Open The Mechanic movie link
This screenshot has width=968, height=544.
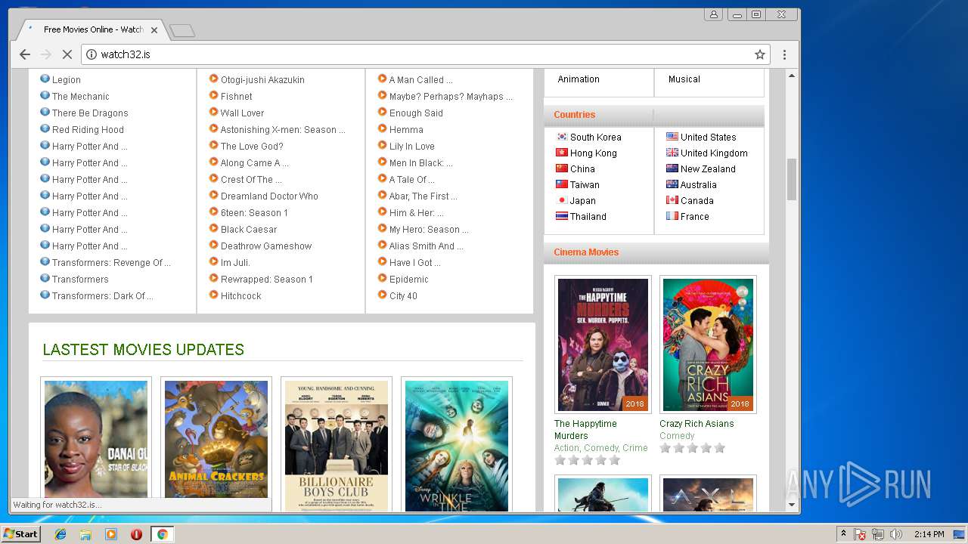pyautogui.click(x=81, y=97)
